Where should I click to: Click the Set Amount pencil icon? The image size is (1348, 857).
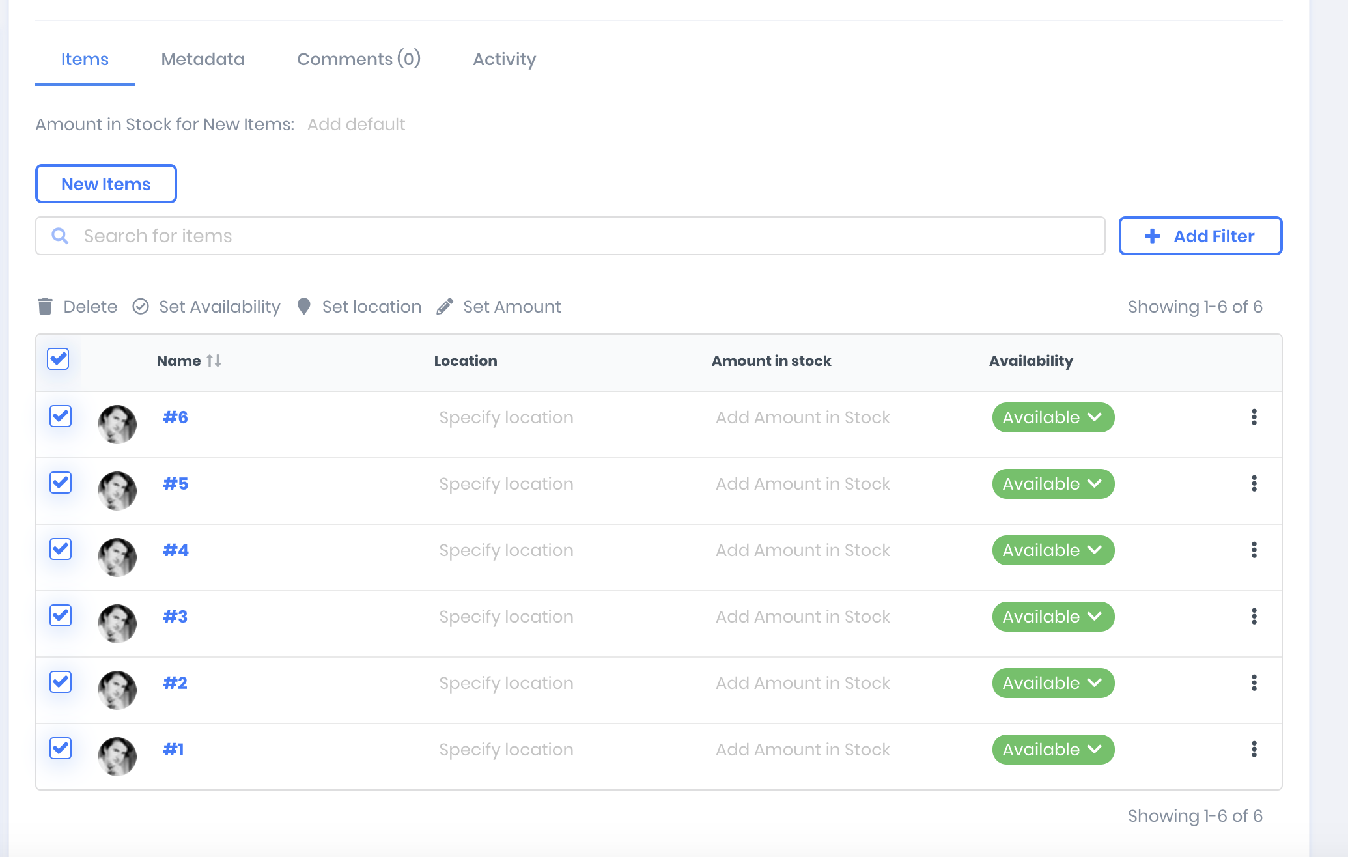tap(445, 306)
